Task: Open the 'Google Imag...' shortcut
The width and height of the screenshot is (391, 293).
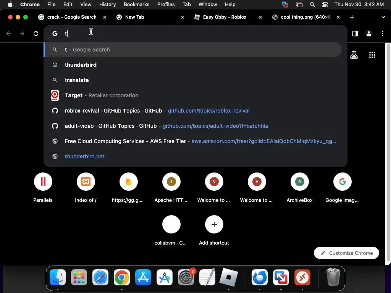Action: point(343,187)
